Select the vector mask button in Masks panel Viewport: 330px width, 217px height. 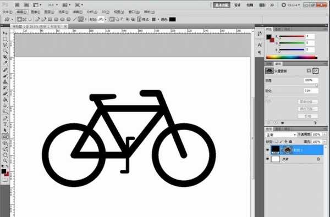pos(316,71)
